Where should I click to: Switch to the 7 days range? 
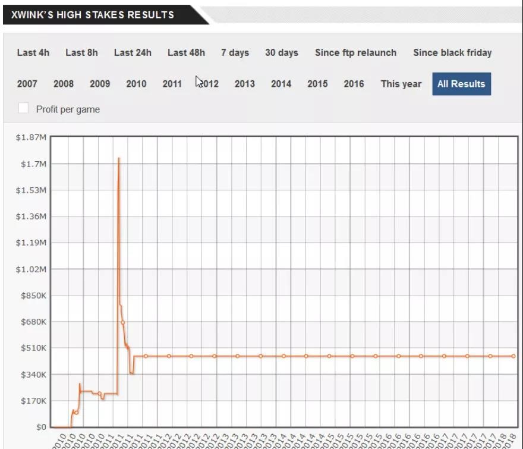click(x=235, y=53)
